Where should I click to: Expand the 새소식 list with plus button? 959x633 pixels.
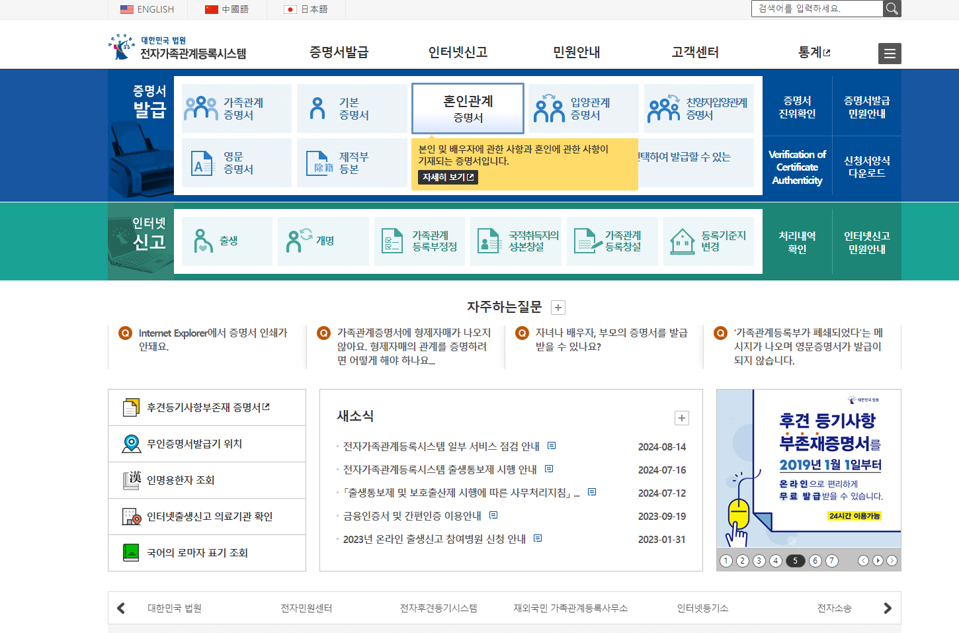(x=682, y=418)
